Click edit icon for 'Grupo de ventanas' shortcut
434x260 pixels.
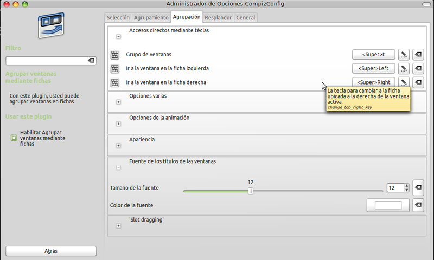point(404,55)
